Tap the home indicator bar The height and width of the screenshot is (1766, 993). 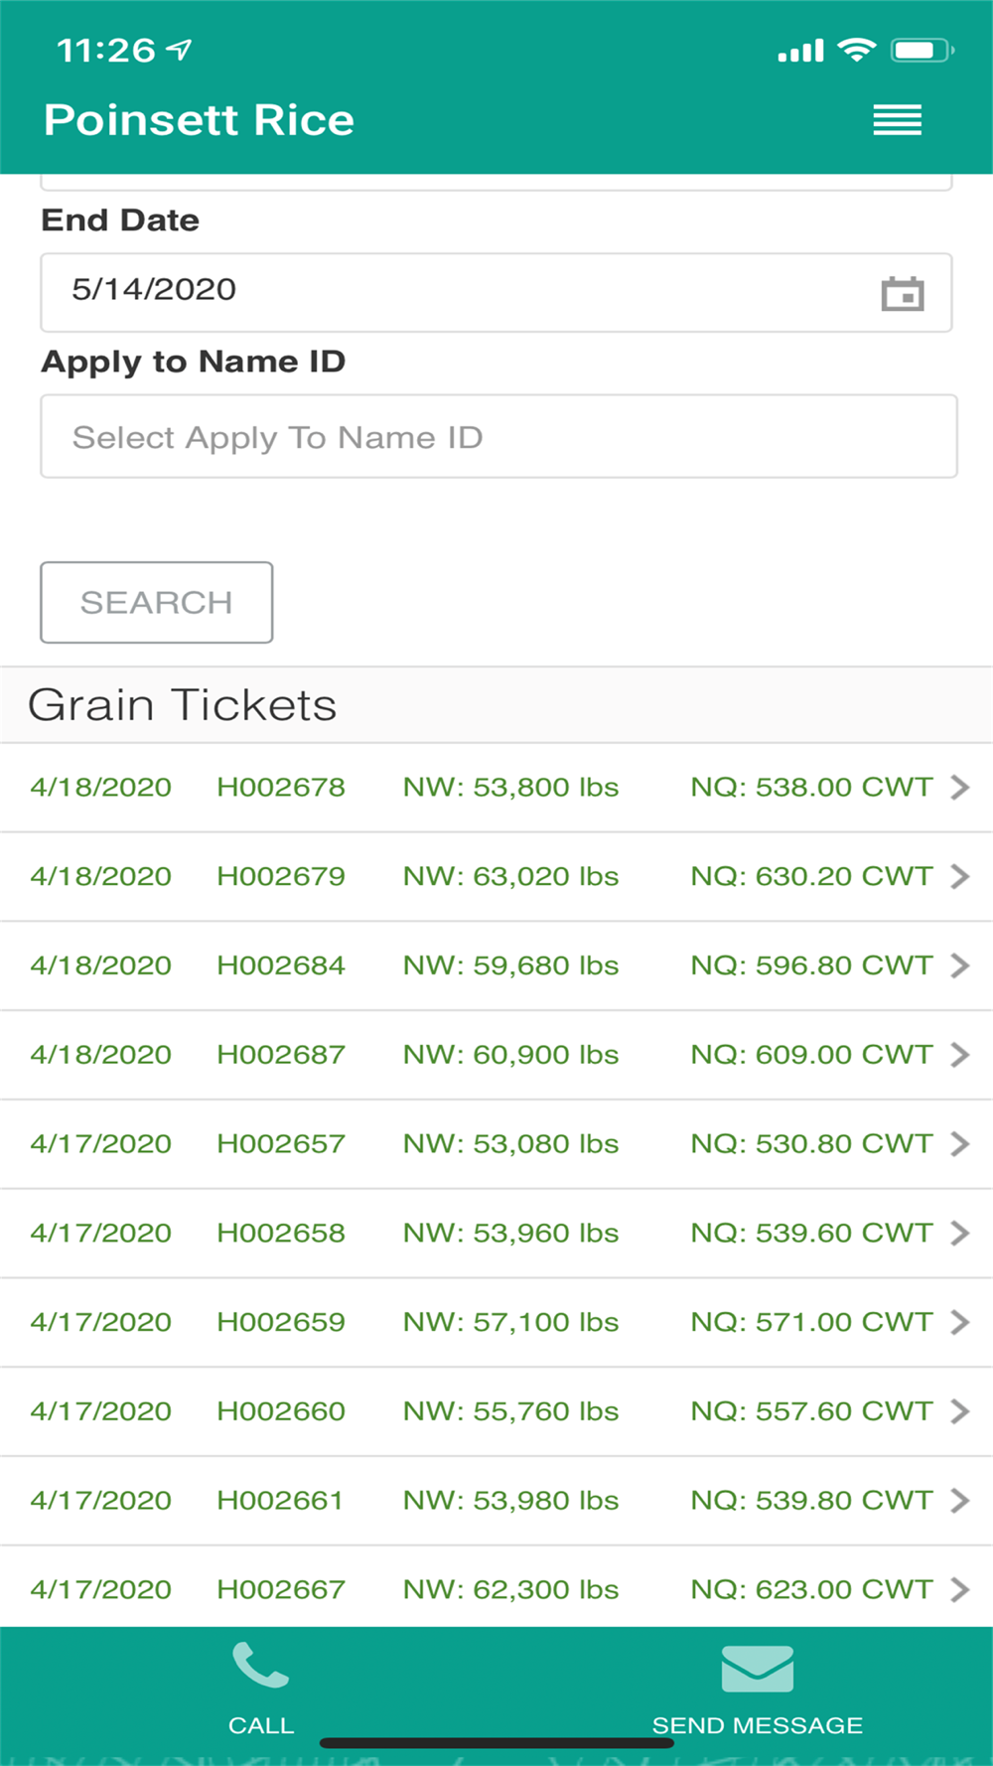click(x=496, y=1743)
